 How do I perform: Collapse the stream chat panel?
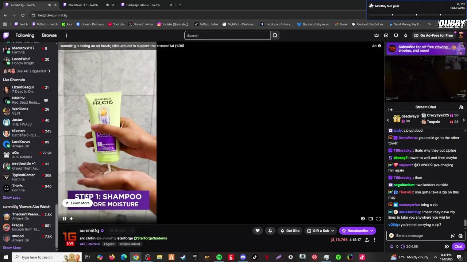(x=390, y=110)
